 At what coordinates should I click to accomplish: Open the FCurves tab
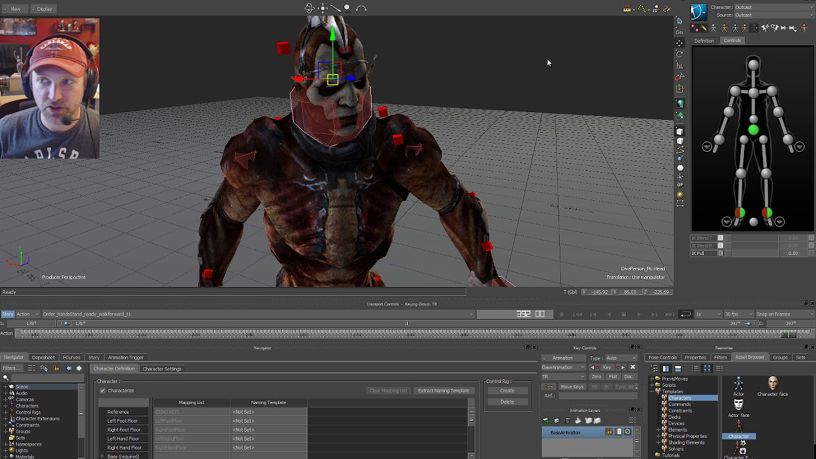point(71,358)
